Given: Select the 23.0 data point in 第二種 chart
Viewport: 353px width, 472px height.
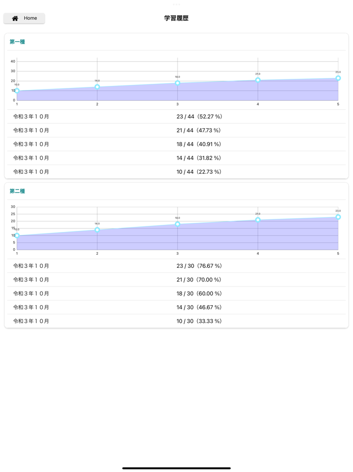Looking at the screenshot, I should coord(338,217).
